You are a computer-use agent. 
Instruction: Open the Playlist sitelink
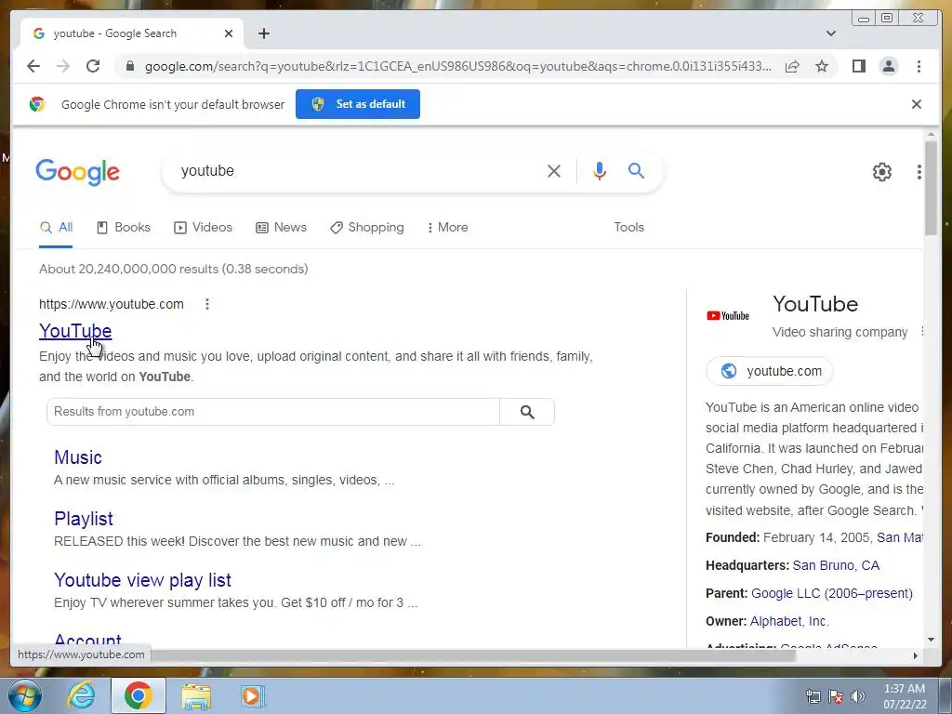point(83,519)
